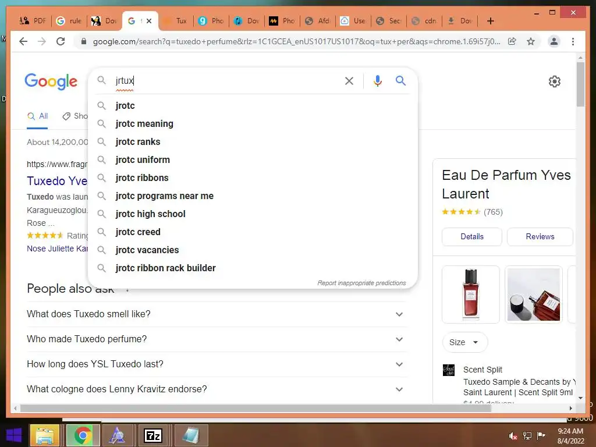Click 'Report inappropriate predictions' link
The image size is (596, 447).
coord(361,283)
